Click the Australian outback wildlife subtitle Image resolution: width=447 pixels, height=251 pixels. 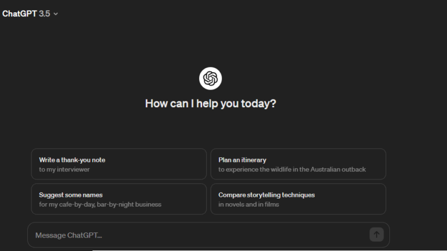[x=292, y=169]
